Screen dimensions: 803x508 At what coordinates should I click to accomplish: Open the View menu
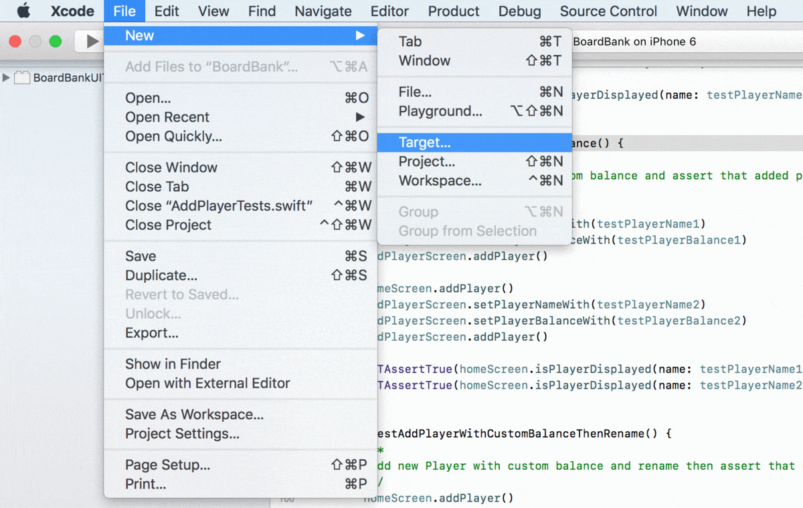pos(213,11)
